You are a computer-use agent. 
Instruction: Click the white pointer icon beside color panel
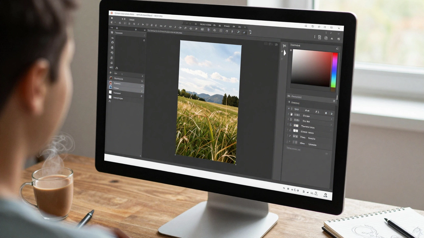point(285,53)
